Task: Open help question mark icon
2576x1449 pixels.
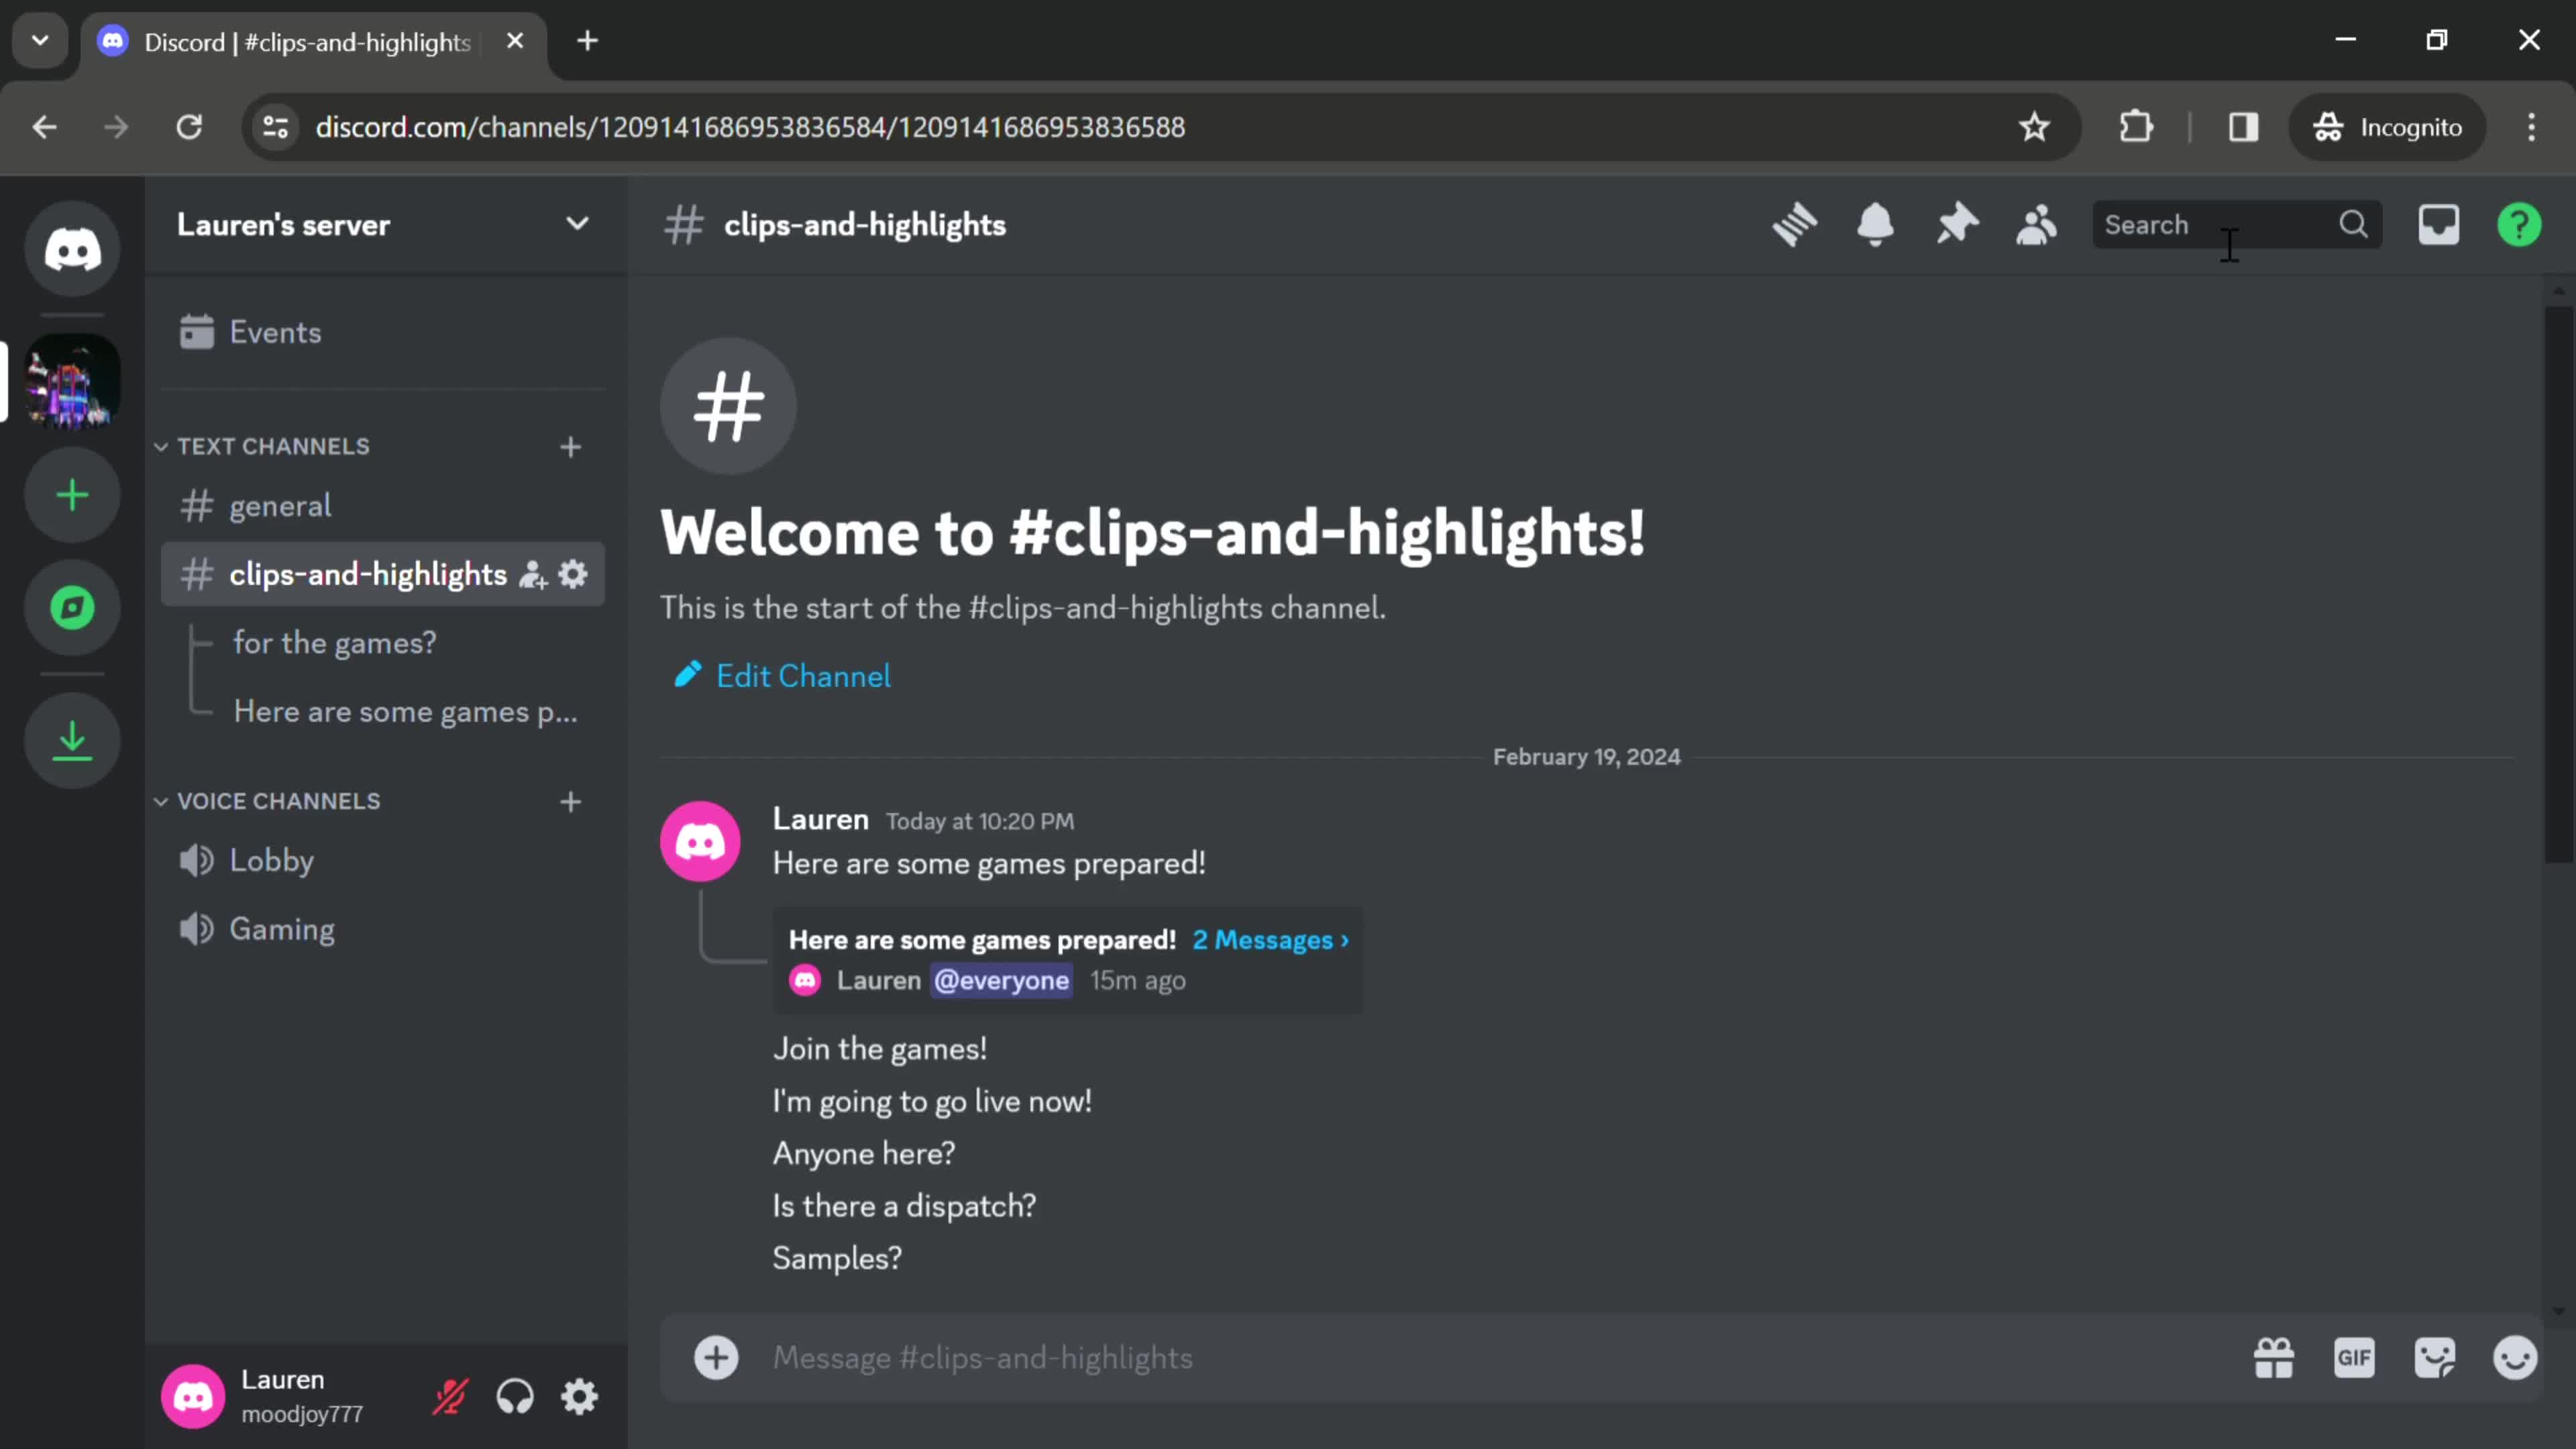Action: (x=2519, y=225)
